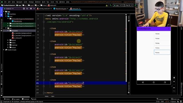Screen dimensions: 183x103
Task: Click the green hammer make-project icon
Action: coord(111,5)
